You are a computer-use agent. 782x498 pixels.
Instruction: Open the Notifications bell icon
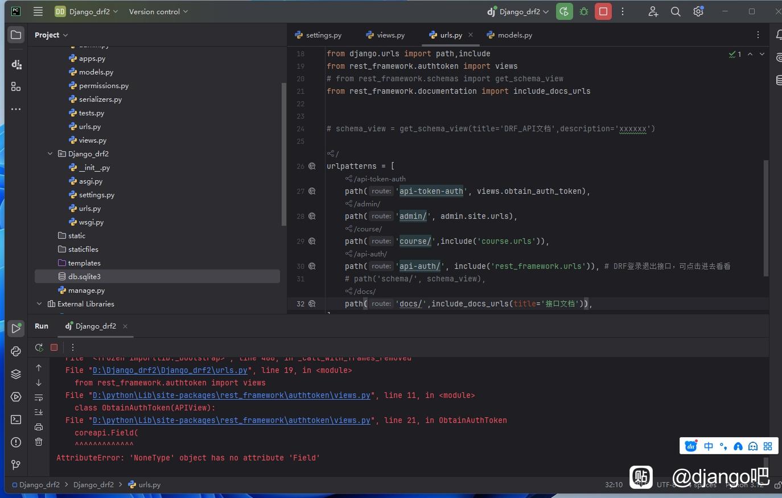click(x=778, y=35)
